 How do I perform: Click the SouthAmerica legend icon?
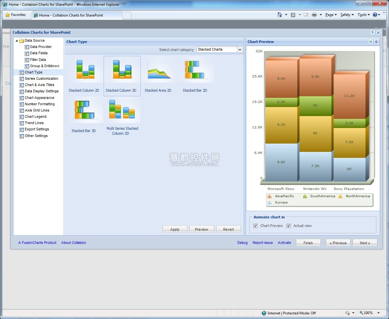tap(305, 196)
